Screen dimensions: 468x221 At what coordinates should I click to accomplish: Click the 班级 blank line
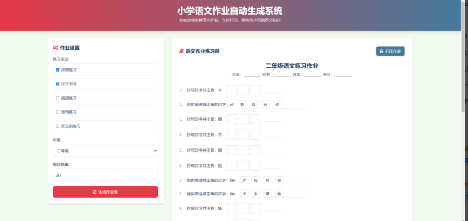point(252,75)
